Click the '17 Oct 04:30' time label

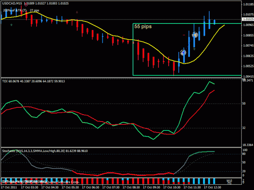click(x=50, y=187)
